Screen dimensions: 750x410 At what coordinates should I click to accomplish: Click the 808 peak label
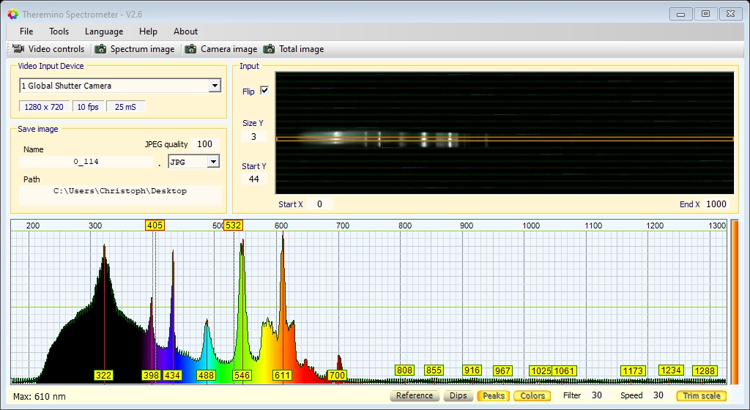pyautogui.click(x=404, y=370)
